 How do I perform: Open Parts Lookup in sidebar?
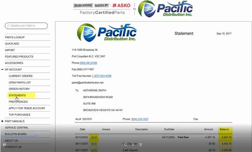click(15, 37)
